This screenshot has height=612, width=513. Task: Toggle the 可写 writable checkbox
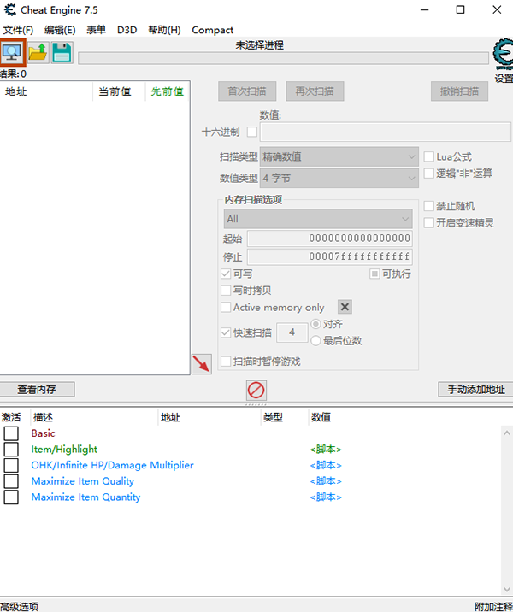pyautogui.click(x=226, y=274)
